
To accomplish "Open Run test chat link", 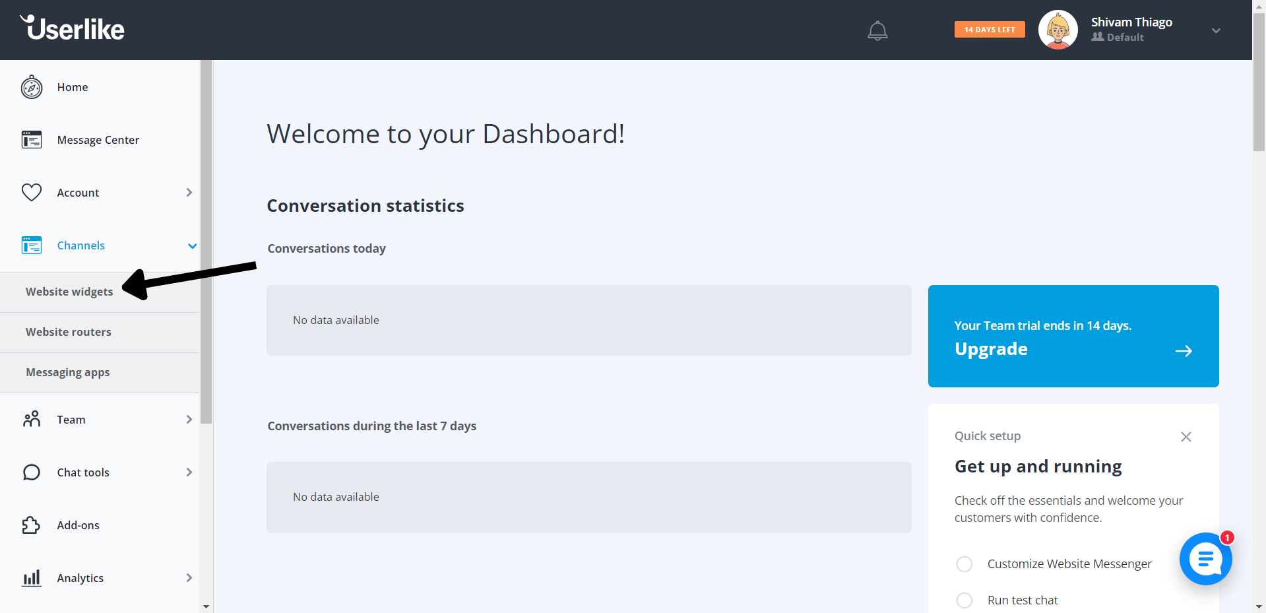I will tap(1023, 600).
